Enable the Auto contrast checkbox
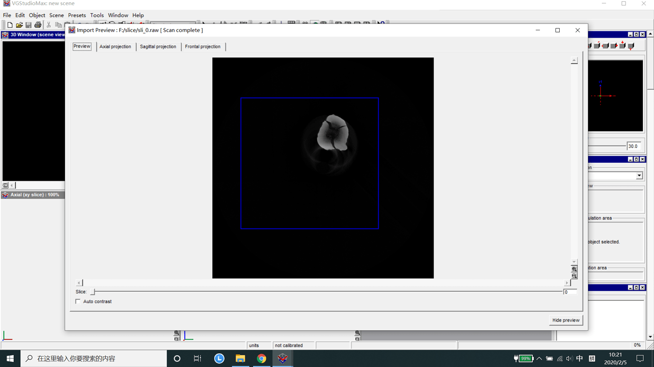This screenshot has width=654, height=367. coord(78,301)
